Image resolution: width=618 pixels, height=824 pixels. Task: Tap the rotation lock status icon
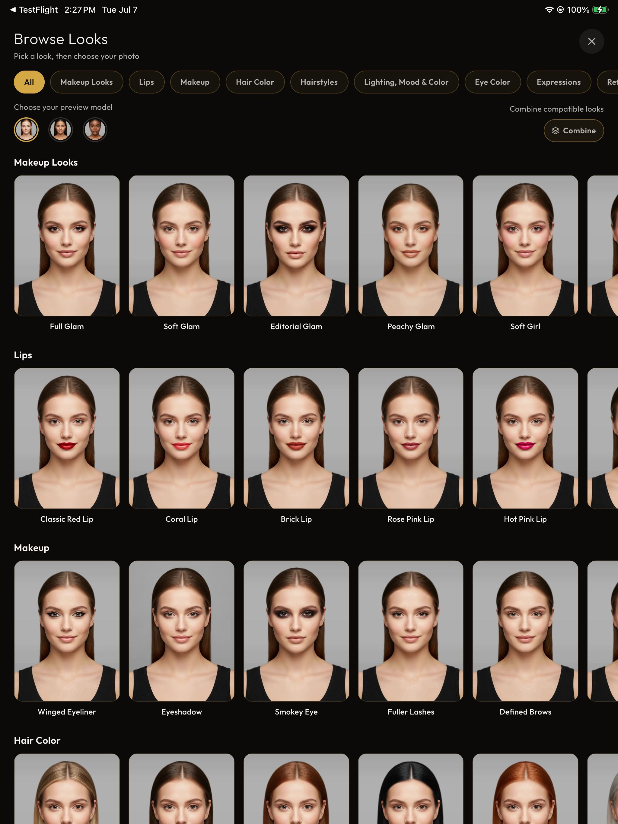(x=560, y=10)
